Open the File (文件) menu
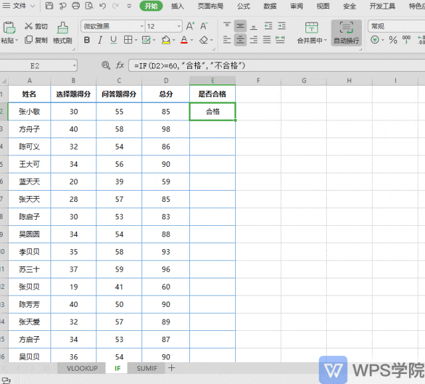The width and height of the screenshot is (425, 384). click(x=19, y=6)
